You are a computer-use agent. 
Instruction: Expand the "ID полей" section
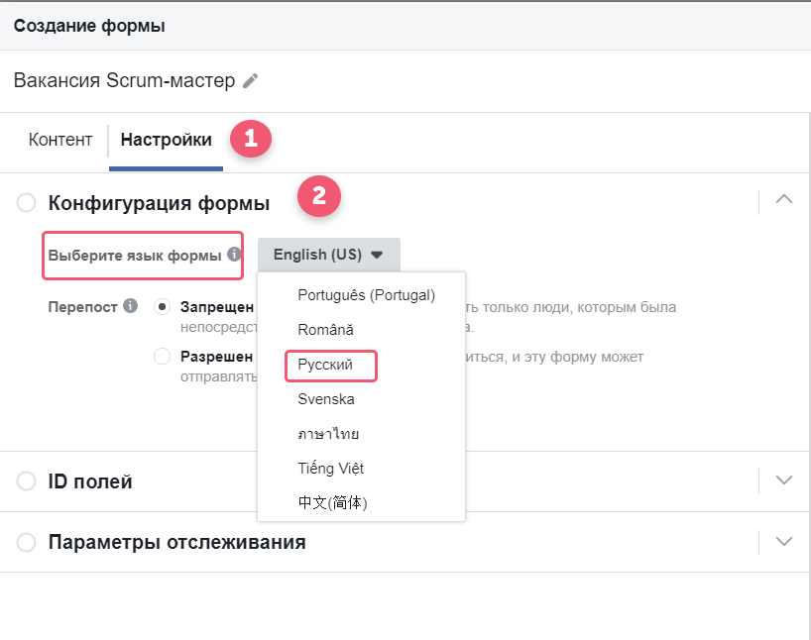(x=783, y=481)
